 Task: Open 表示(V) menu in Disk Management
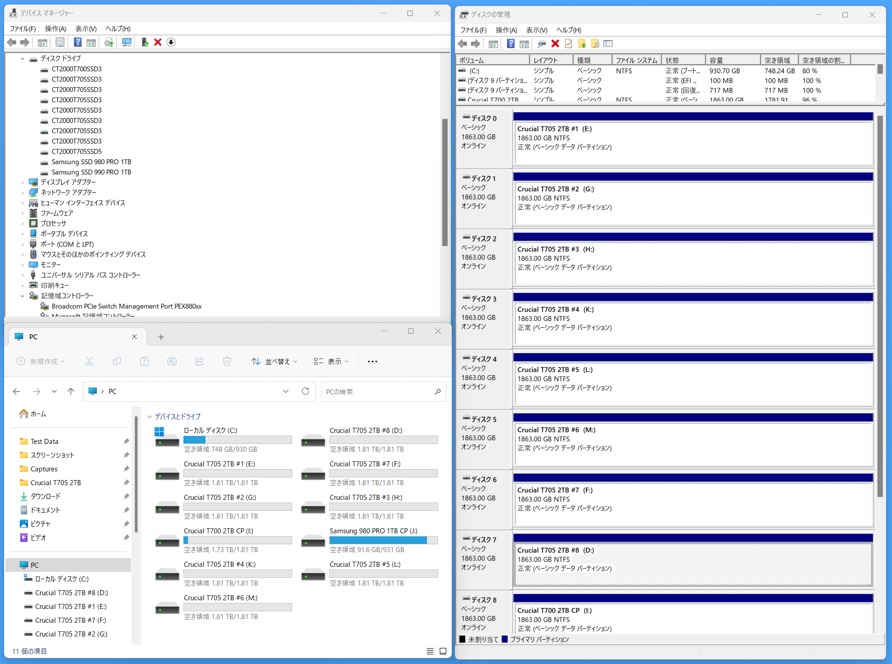[x=537, y=30]
